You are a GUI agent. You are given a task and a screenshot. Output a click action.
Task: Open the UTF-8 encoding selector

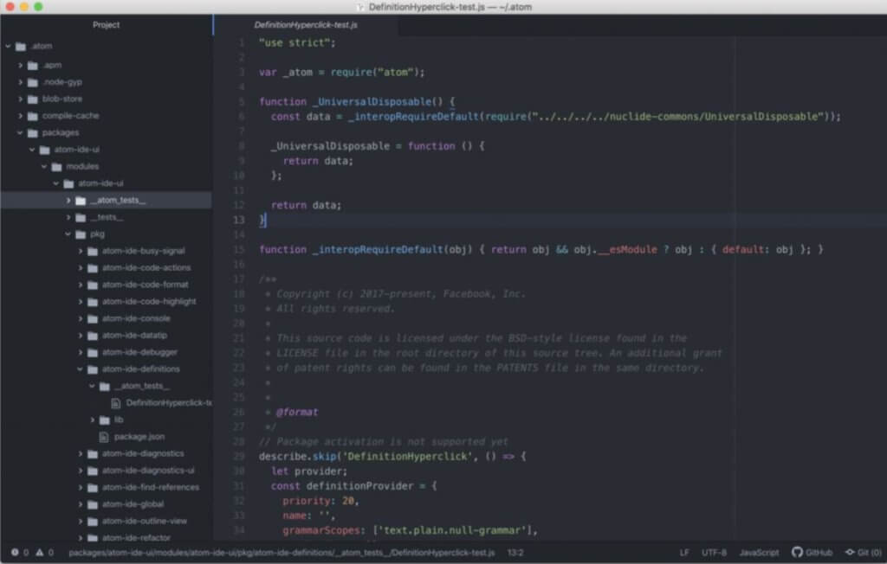(714, 552)
